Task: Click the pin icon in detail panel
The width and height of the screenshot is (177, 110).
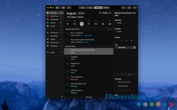Action: pyautogui.click(x=122, y=75)
